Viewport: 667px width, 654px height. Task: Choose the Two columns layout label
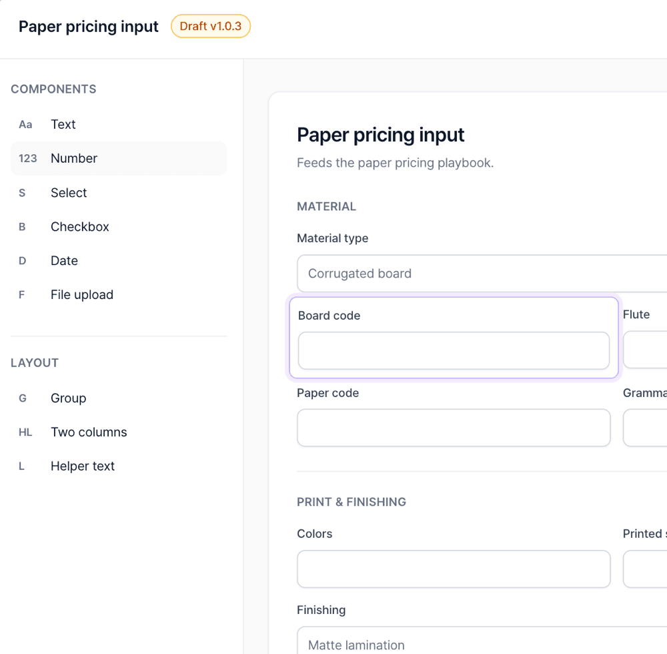pyautogui.click(x=89, y=432)
